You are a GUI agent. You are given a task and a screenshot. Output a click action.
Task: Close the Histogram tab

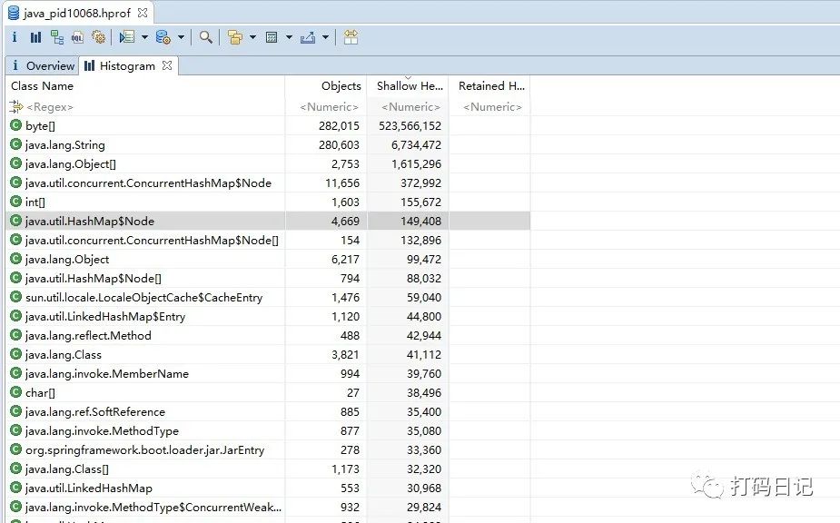[x=167, y=65]
